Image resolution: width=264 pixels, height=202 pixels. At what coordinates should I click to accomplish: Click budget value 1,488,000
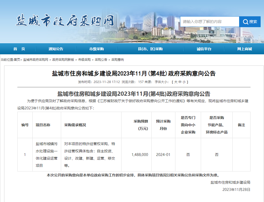pyautogui.click(x=140, y=155)
